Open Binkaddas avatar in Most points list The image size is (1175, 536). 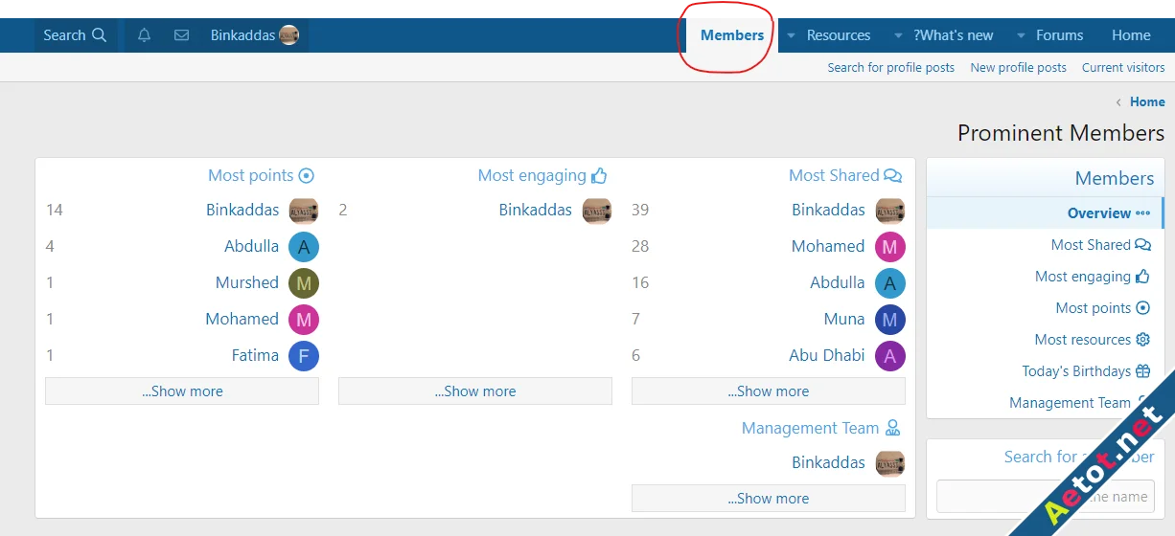coord(304,211)
